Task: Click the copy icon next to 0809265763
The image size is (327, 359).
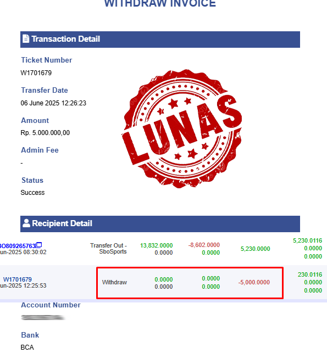Action: (39, 245)
